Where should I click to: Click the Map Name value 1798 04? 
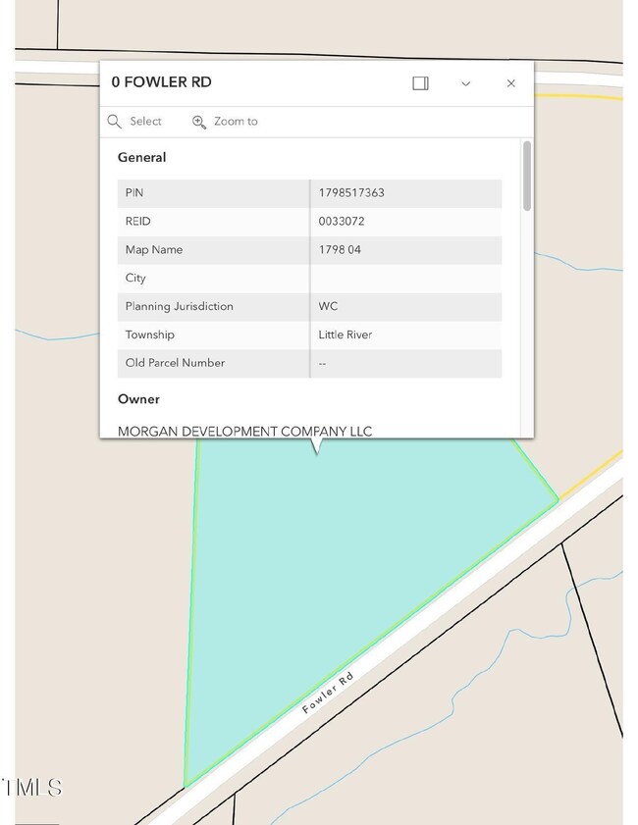click(340, 250)
